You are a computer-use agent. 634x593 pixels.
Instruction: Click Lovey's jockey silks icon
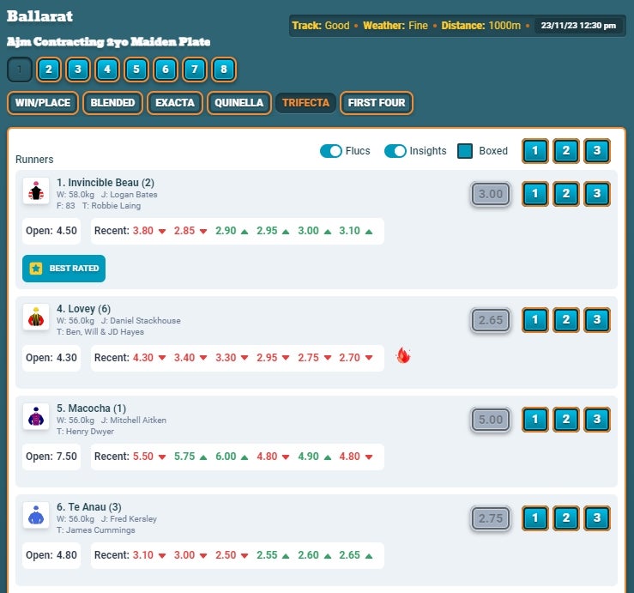coord(36,318)
